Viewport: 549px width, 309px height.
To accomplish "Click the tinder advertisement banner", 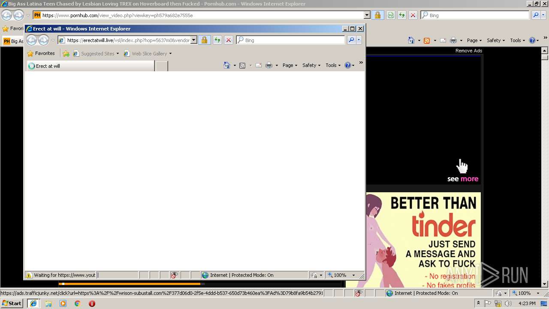I will click(x=423, y=240).
